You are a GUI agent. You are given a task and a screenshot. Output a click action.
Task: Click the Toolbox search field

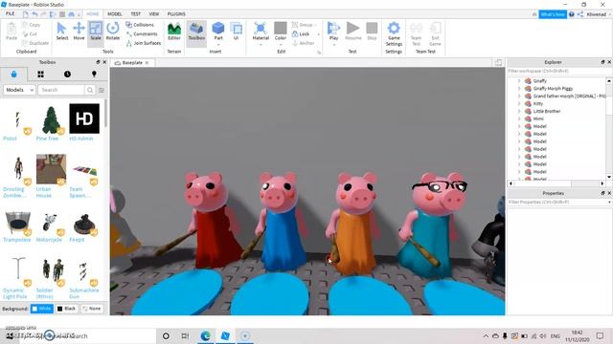[x=61, y=90]
